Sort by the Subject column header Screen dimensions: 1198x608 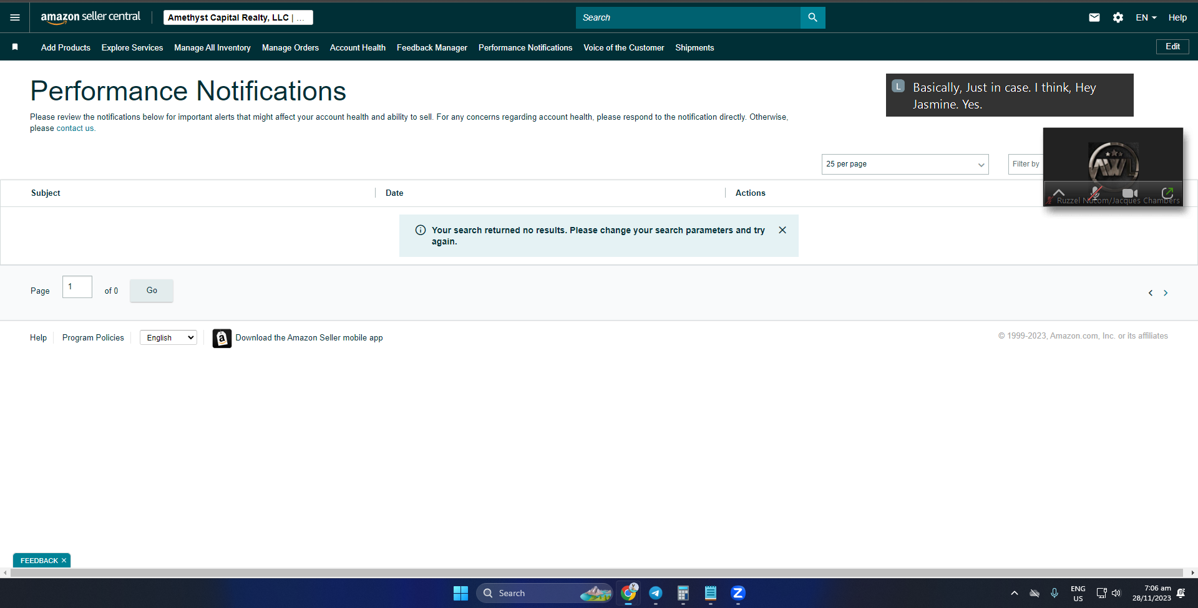pyautogui.click(x=46, y=193)
